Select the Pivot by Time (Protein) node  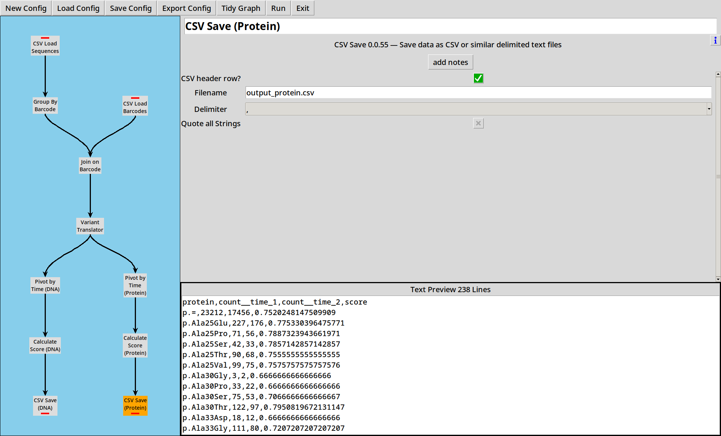[135, 285]
